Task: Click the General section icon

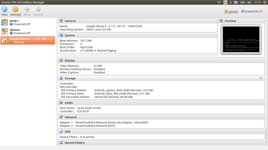Action: click(61, 21)
